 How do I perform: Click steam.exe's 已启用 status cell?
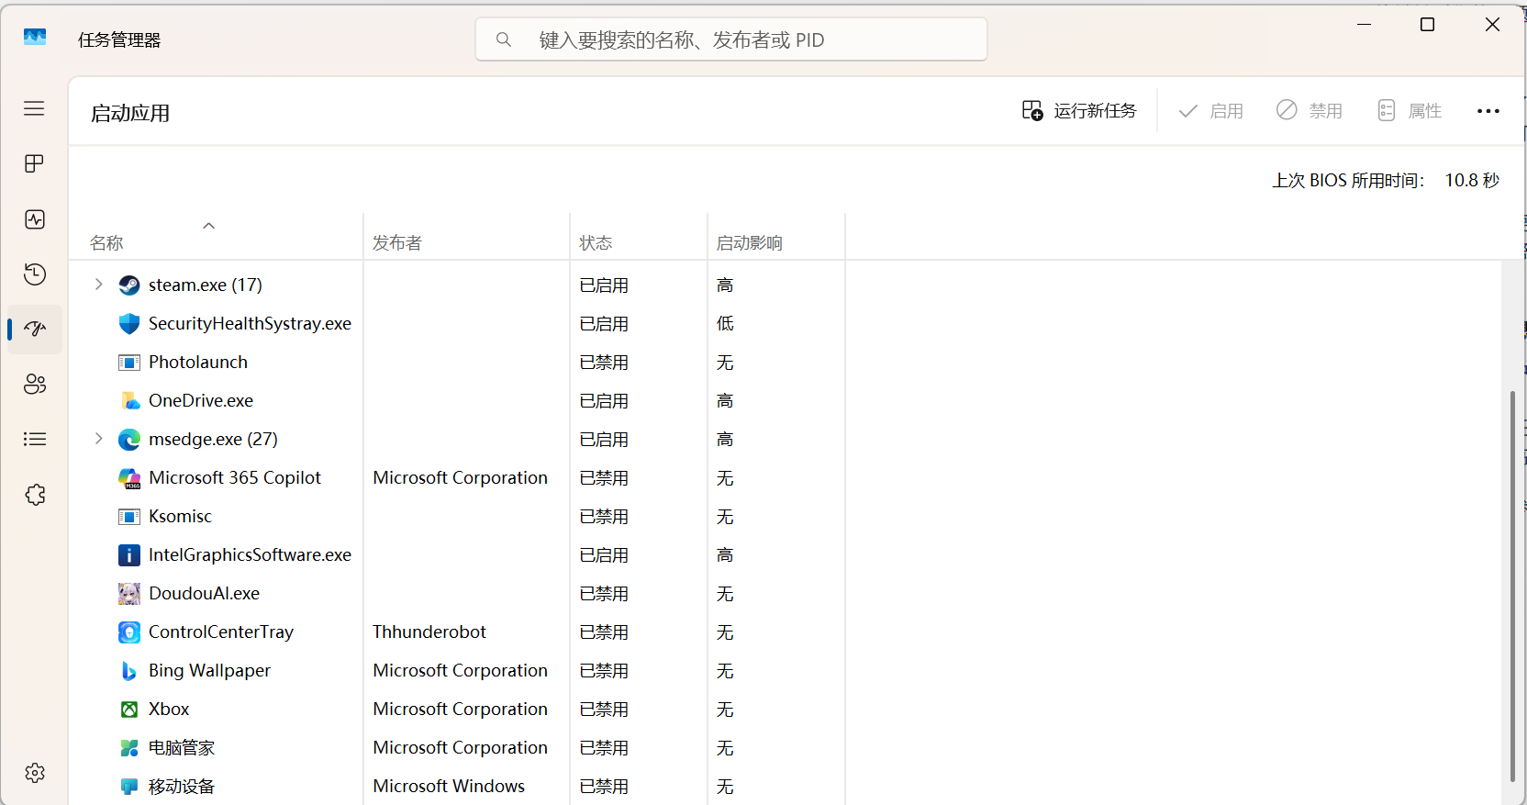604,285
